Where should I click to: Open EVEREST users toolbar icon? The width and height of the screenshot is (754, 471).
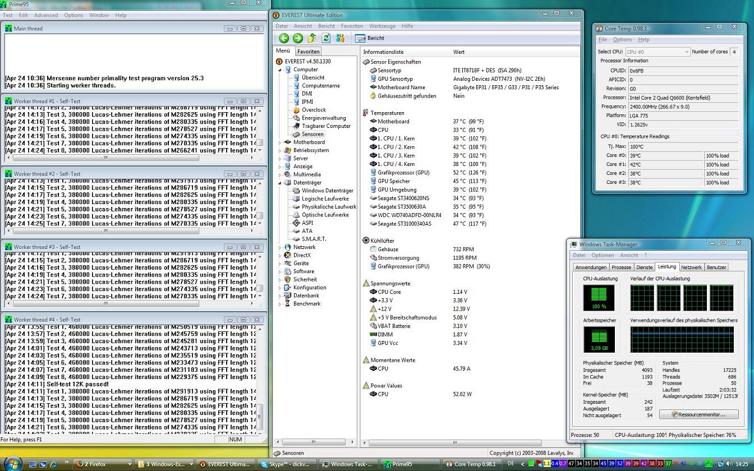pyautogui.click(x=340, y=38)
